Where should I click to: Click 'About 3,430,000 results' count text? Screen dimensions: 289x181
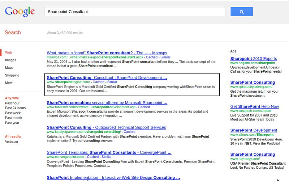tap(65, 33)
